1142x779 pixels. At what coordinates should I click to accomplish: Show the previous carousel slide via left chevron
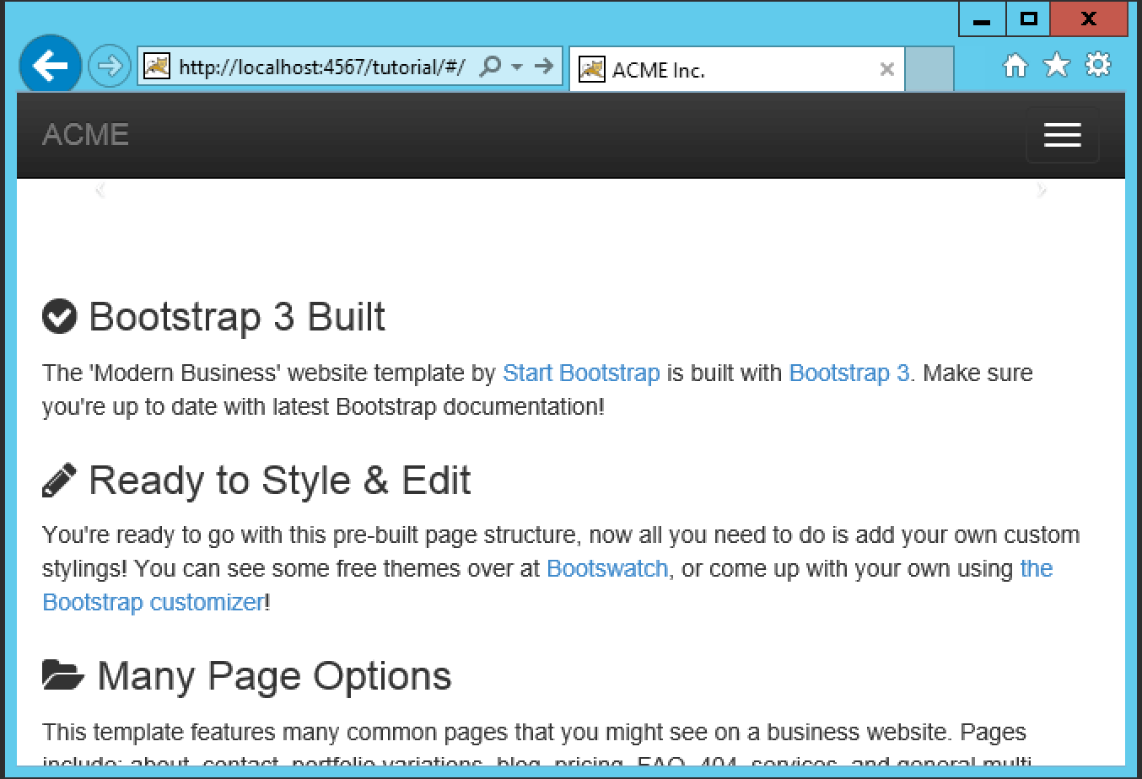click(100, 191)
